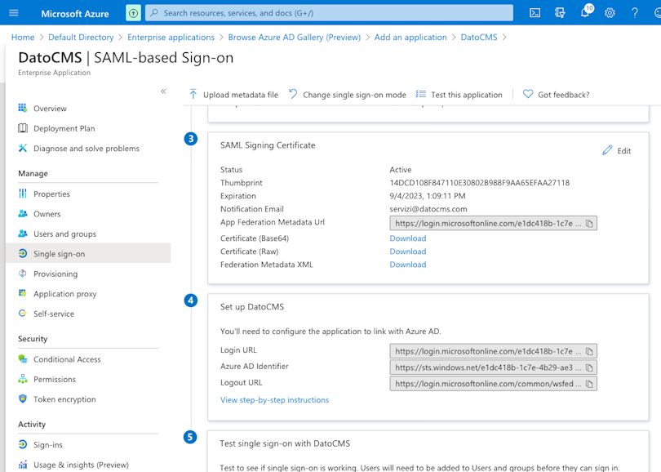Screen dimensions: 661x472
Task: Copy the Azure AD Identifier value
Action: 589,367
